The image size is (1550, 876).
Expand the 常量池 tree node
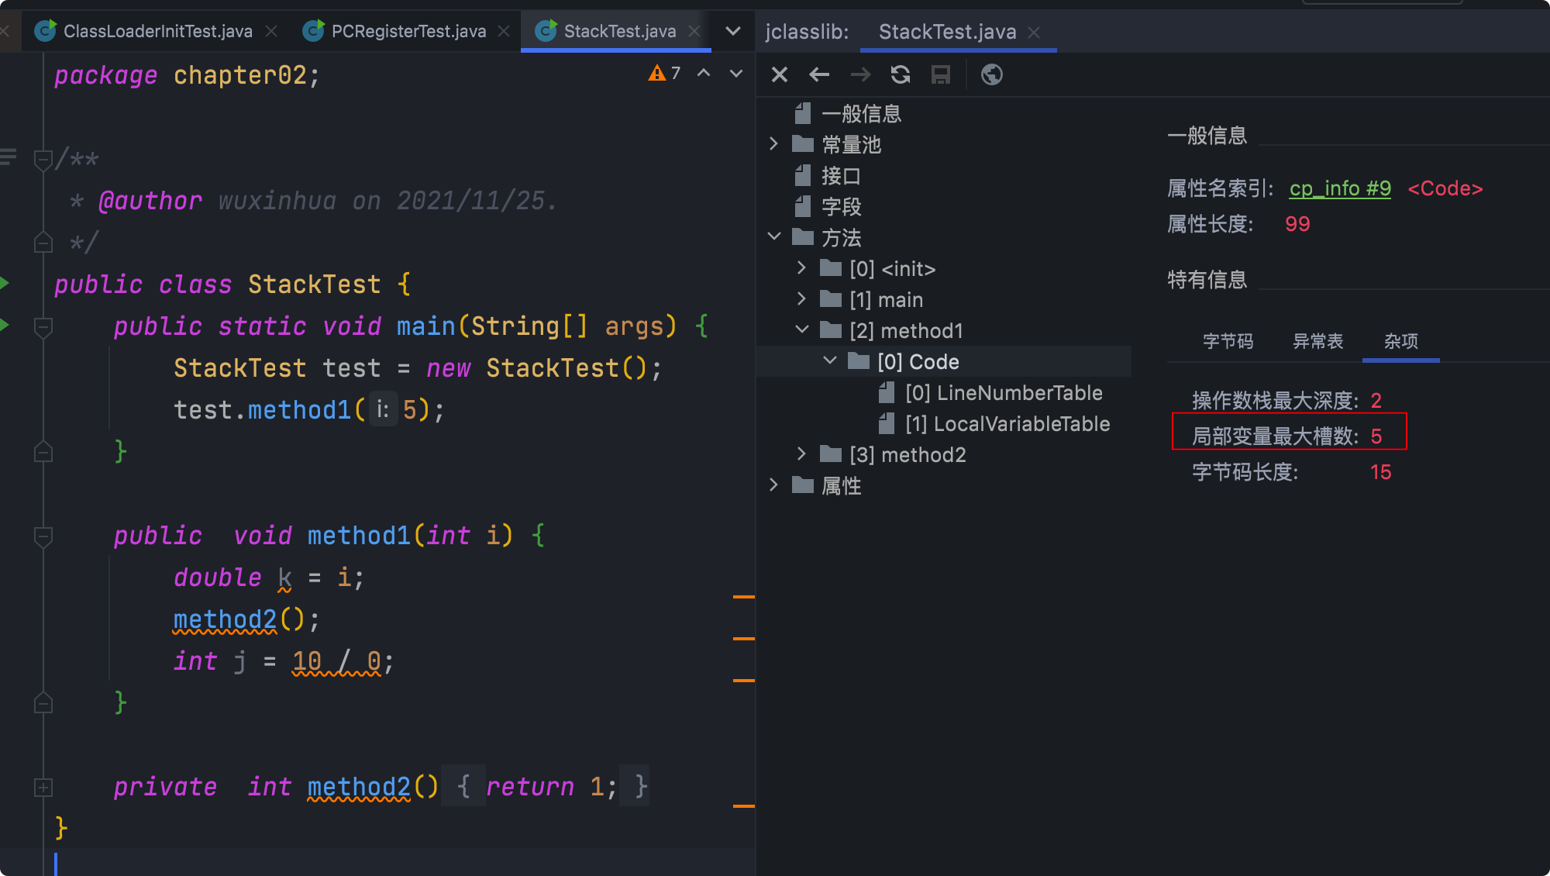[773, 144]
